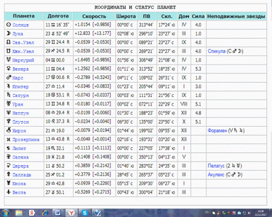Image resolution: width=272 pixels, height=217 pixels.
Task: Open File Explorer from the taskbar
Action: (x=19, y=213)
